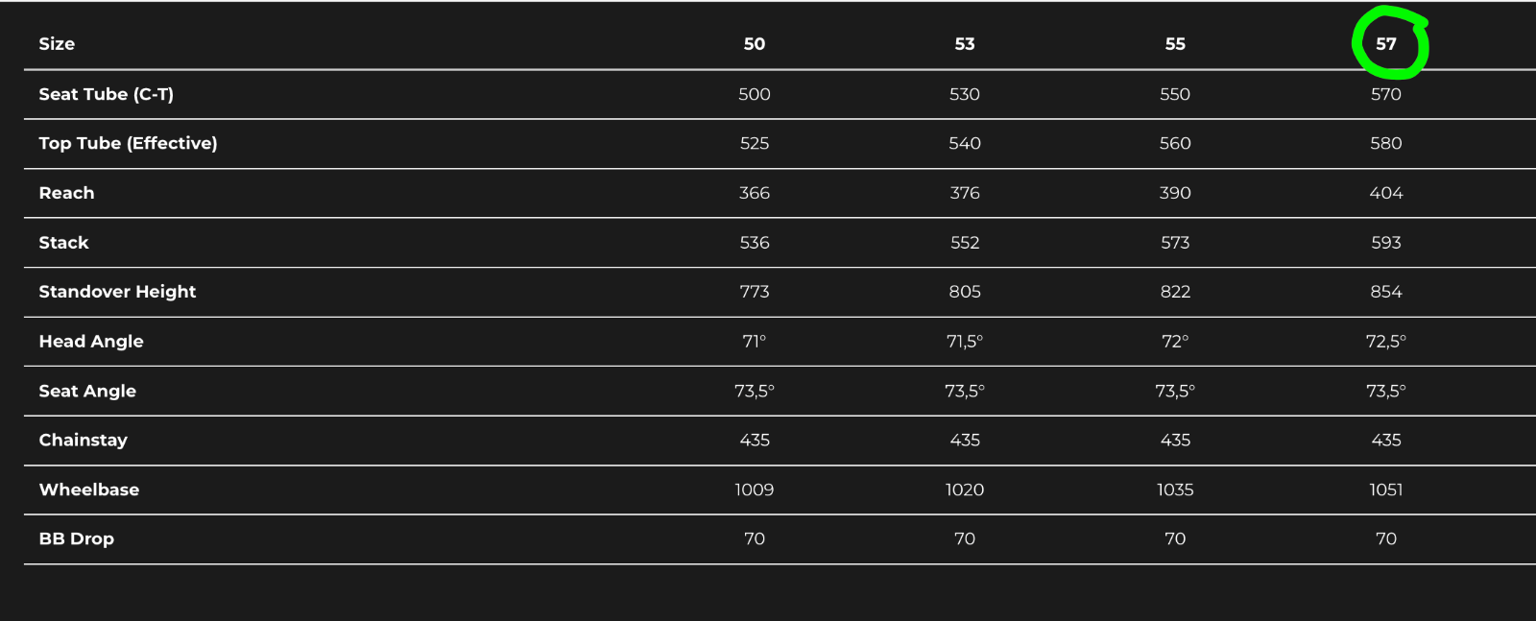Click the Stack row label
The width and height of the screenshot is (1536, 621).
tap(63, 243)
